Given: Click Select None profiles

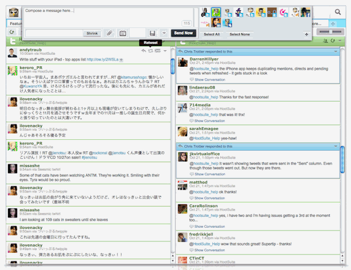Looking at the screenshot, I should tap(240, 34).
